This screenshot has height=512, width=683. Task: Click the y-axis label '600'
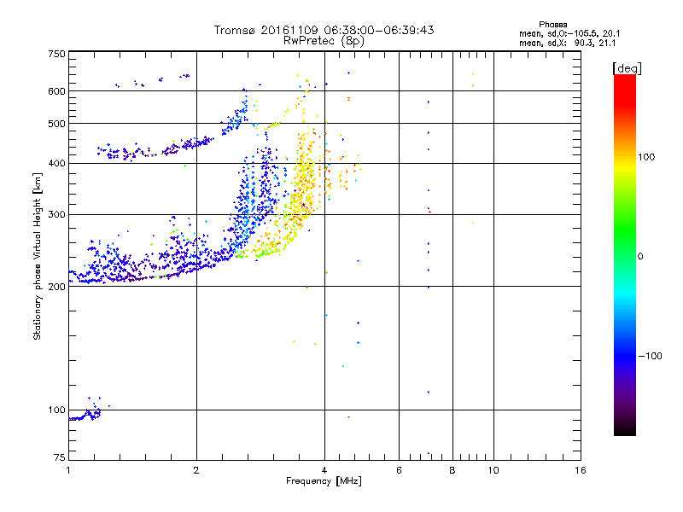tap(56, 91)
